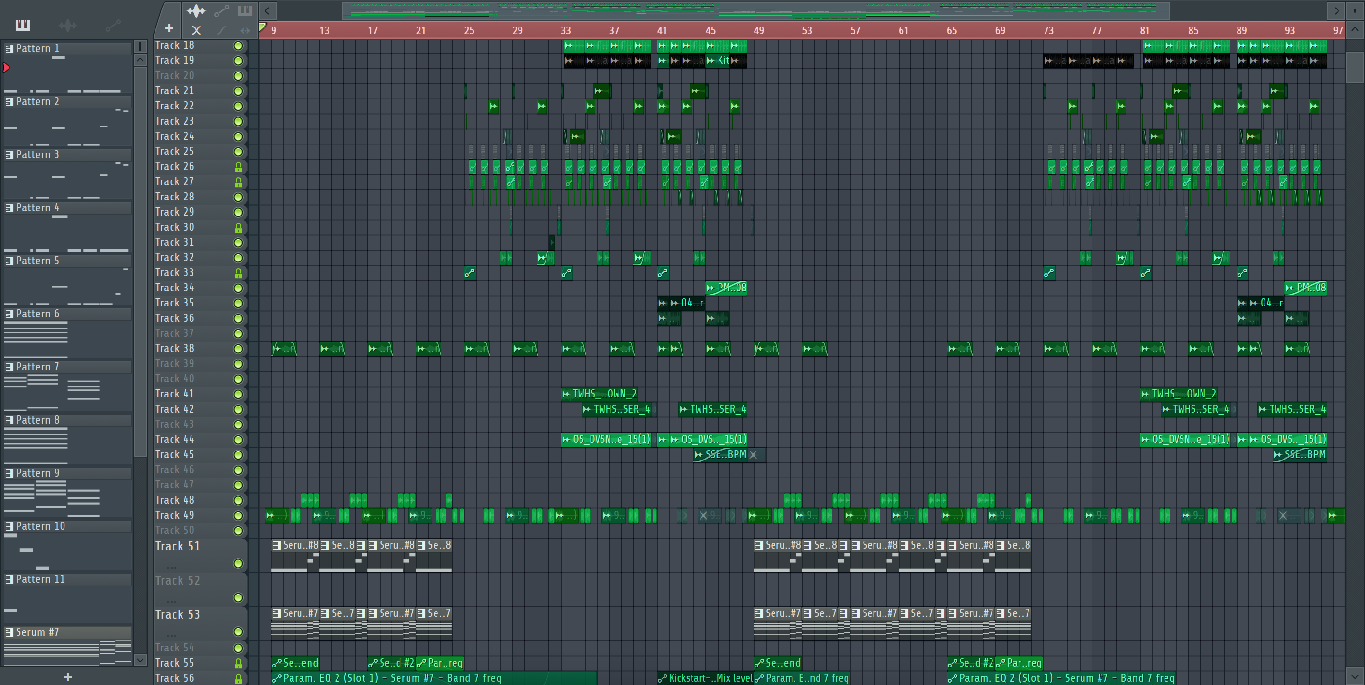Open menu icon of first Seru..#7 clip on Track 53
The image size is (1365, 685).
coord(277,613)
